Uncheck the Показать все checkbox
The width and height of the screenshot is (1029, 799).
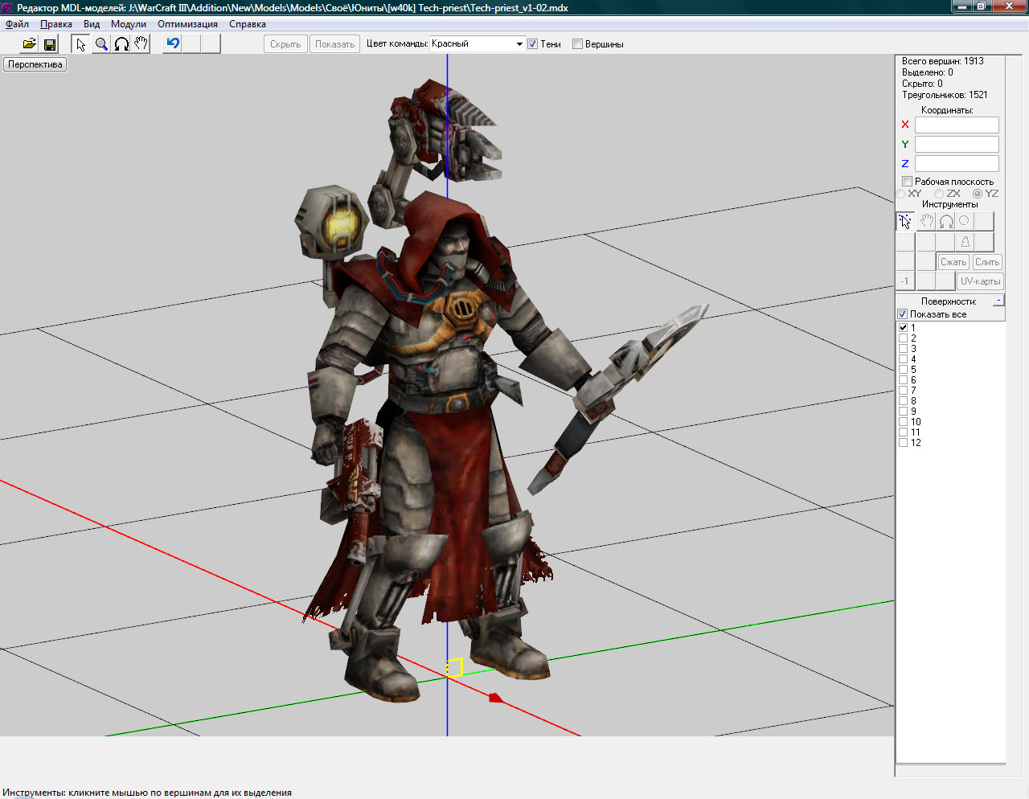[903, 314]
